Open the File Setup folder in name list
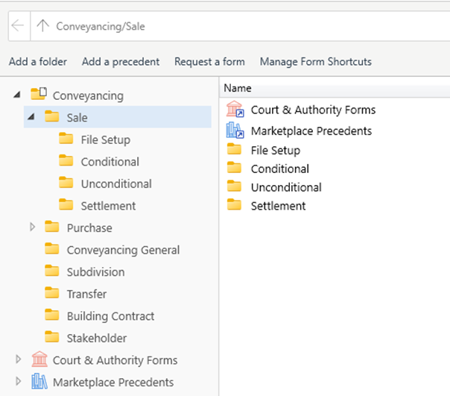 coord(275,151)
